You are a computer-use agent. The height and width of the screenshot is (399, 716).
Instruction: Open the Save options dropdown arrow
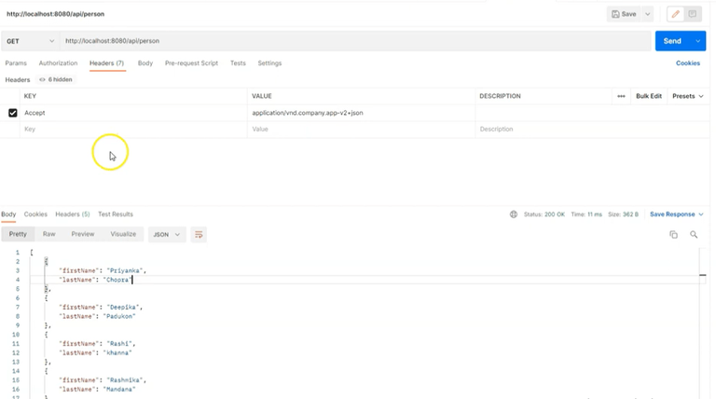coord(648,14)
